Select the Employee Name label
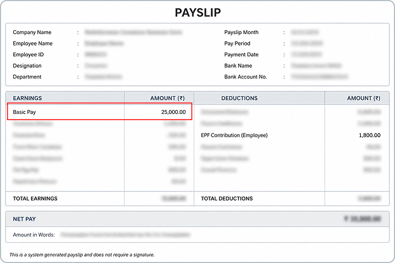395x263 pixels. (33, 43)
